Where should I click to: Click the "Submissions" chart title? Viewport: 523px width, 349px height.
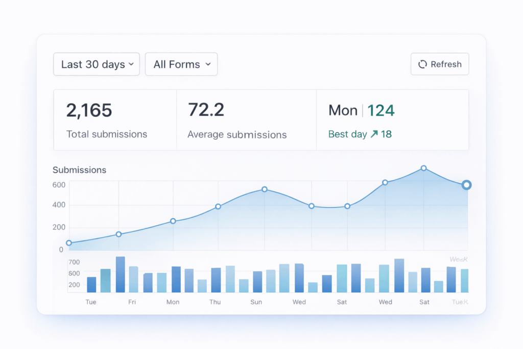[79, 170]
